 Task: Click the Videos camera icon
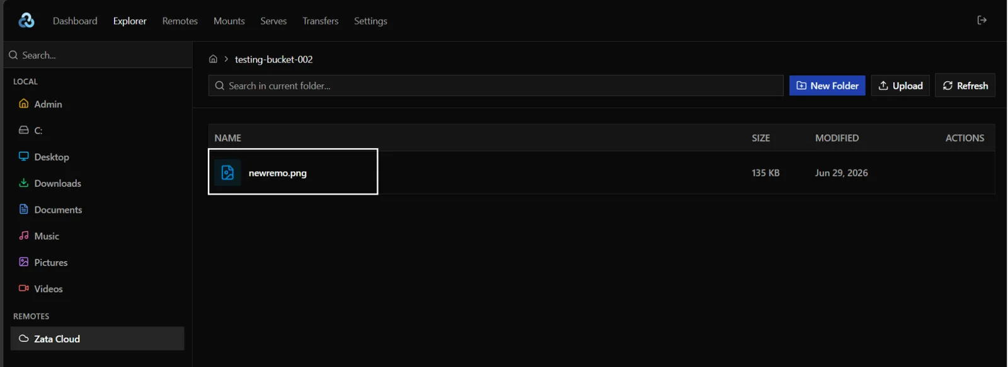coord(24,288)
